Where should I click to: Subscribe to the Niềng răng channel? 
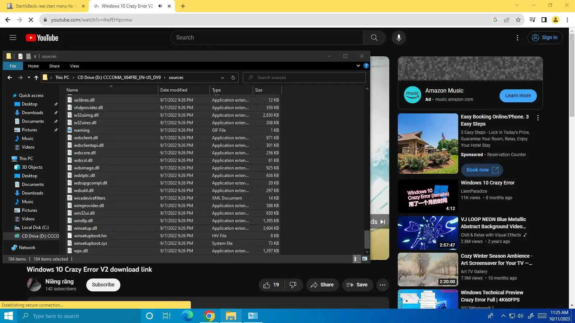103,285
